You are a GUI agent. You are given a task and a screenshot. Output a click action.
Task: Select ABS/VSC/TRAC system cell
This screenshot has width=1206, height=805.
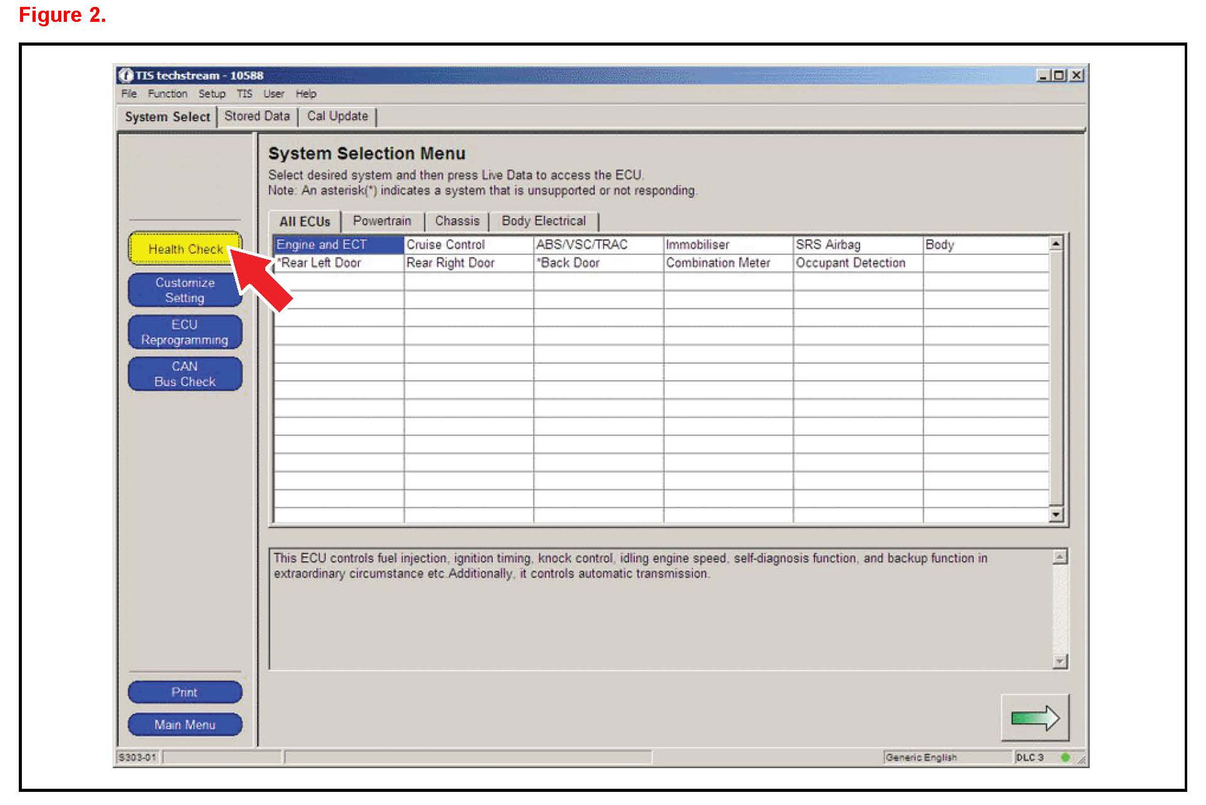click(x=582, y=244)
